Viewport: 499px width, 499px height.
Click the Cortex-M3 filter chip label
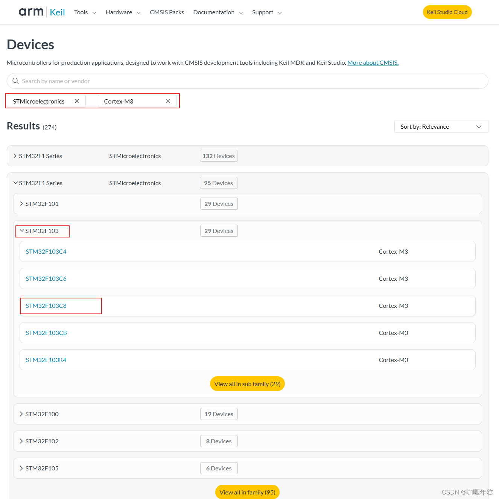[x=119, y=101]
